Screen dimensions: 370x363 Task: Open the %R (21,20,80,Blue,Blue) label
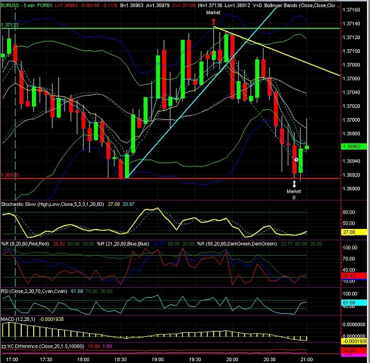click(x=123, y=244)
